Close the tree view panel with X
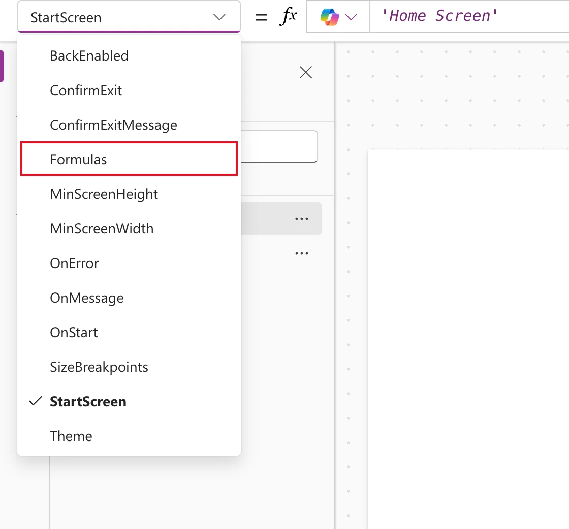The width and height of the screenshot is (569, 529). [306, 72]
